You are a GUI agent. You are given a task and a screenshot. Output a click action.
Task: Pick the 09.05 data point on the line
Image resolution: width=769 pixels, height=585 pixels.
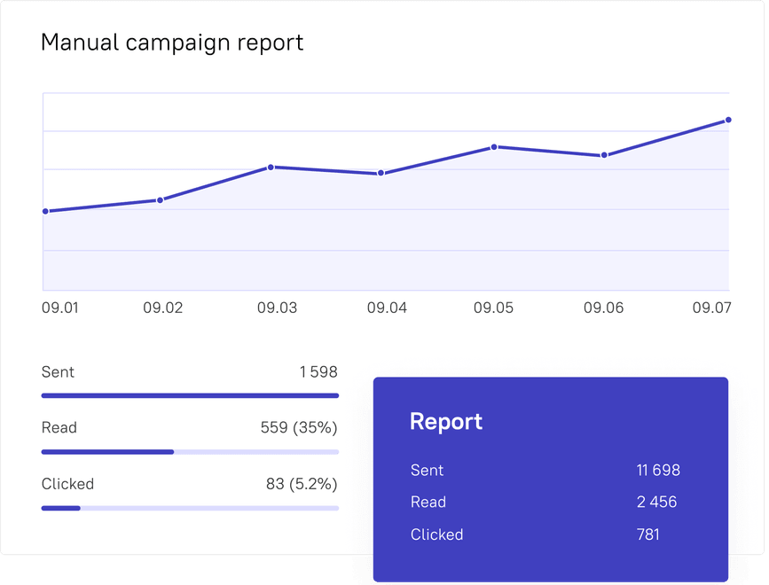click(x=494, y=147)
